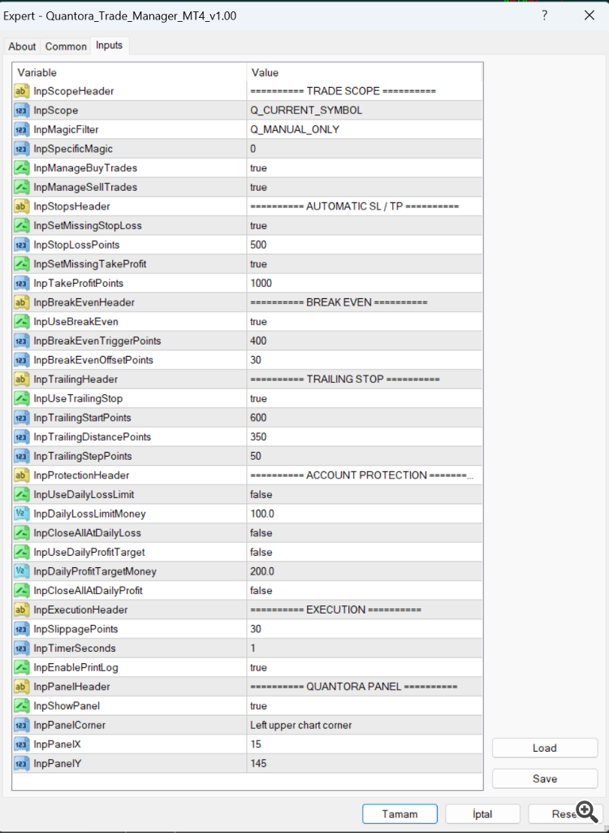Click the boolean icon next to InpManageSellTrades

[21, 187]
